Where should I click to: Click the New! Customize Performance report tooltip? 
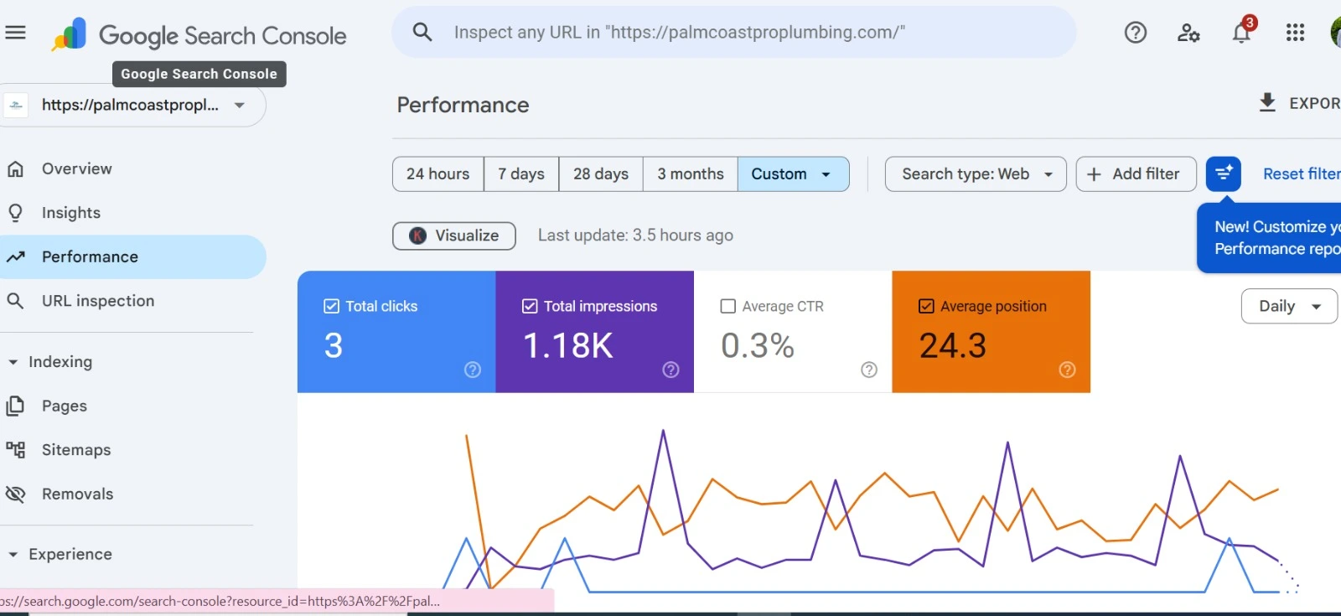click(1269, 237)
